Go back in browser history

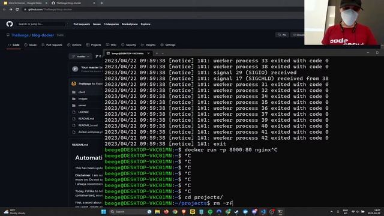tap(4, 10)
